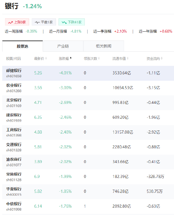The image size is (174, 215).
Task: Open the 建设银行 stock link
Action: tap(14, 115)
